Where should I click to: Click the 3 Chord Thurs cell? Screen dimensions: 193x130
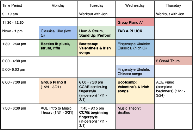click(x=173, y=61)
